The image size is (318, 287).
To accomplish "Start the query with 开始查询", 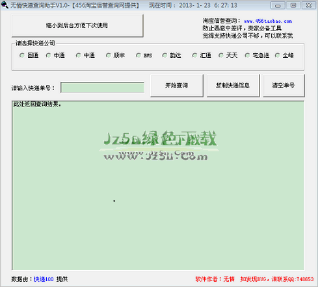I will coord(177,86).
